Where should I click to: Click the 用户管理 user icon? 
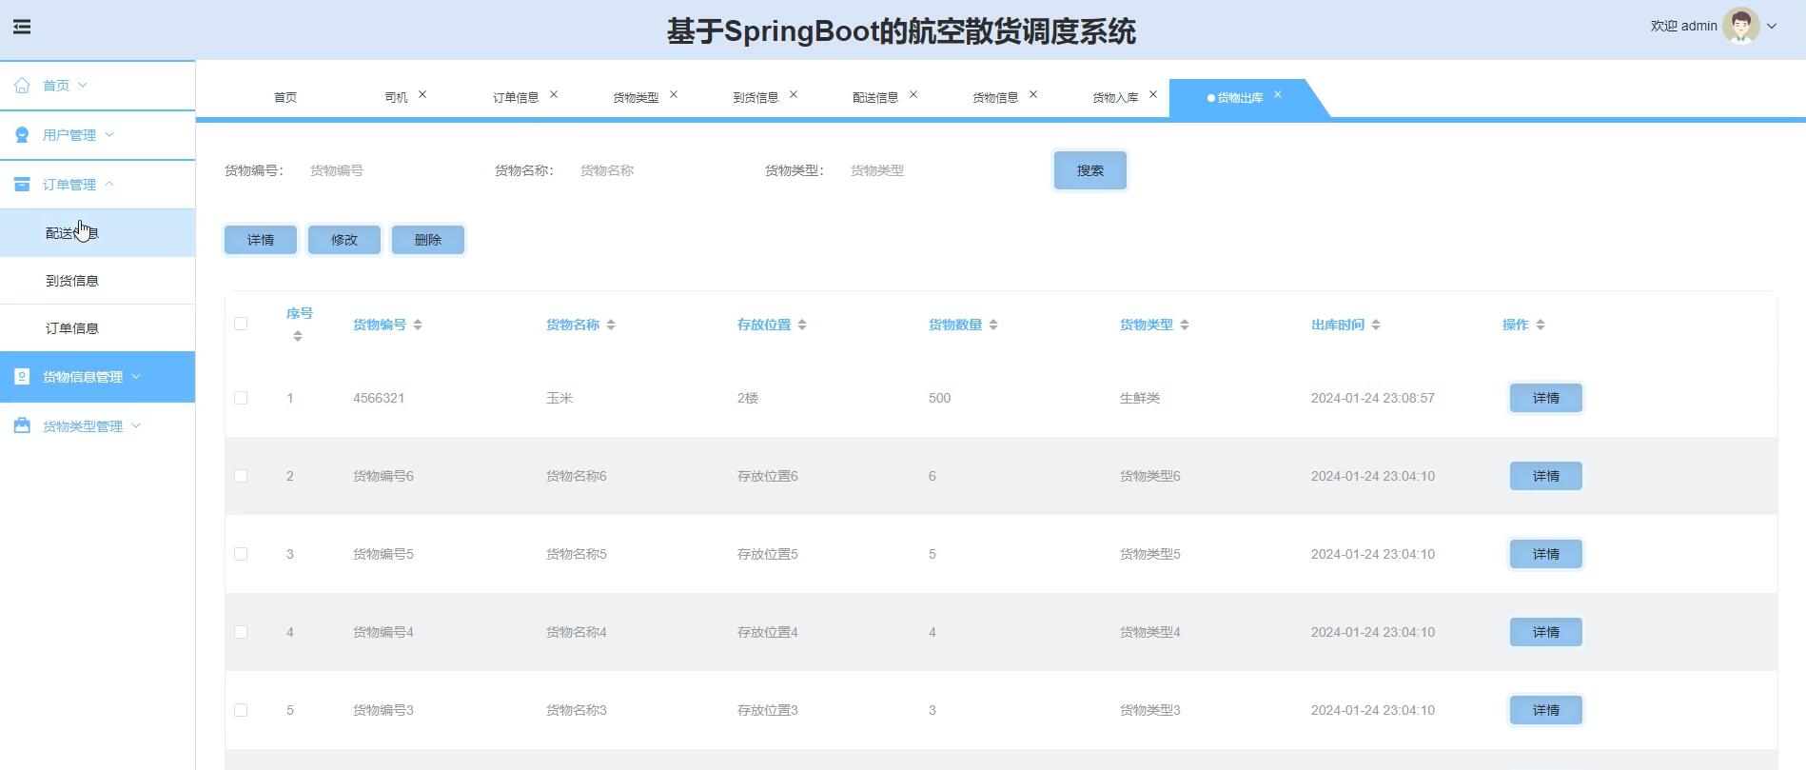pyautogui.click(x=22, y=135)
